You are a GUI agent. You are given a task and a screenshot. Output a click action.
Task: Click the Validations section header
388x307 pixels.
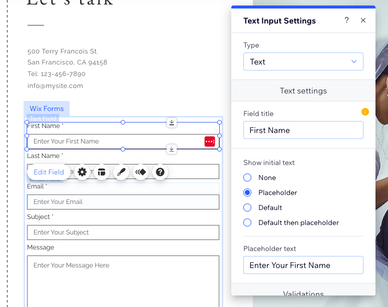coord(303,290)
